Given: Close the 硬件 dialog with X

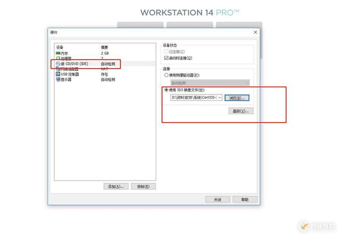Looking at the screenshot, I should 256,32.
